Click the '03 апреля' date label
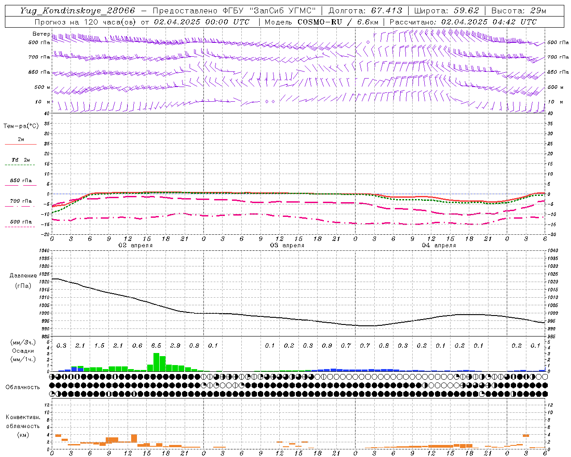The width and height of the screenshot is (571, 457). coord(287,245)
